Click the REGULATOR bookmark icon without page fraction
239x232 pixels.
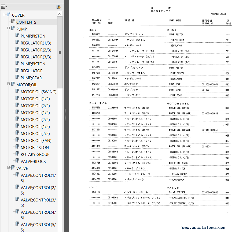pos(17,70)
